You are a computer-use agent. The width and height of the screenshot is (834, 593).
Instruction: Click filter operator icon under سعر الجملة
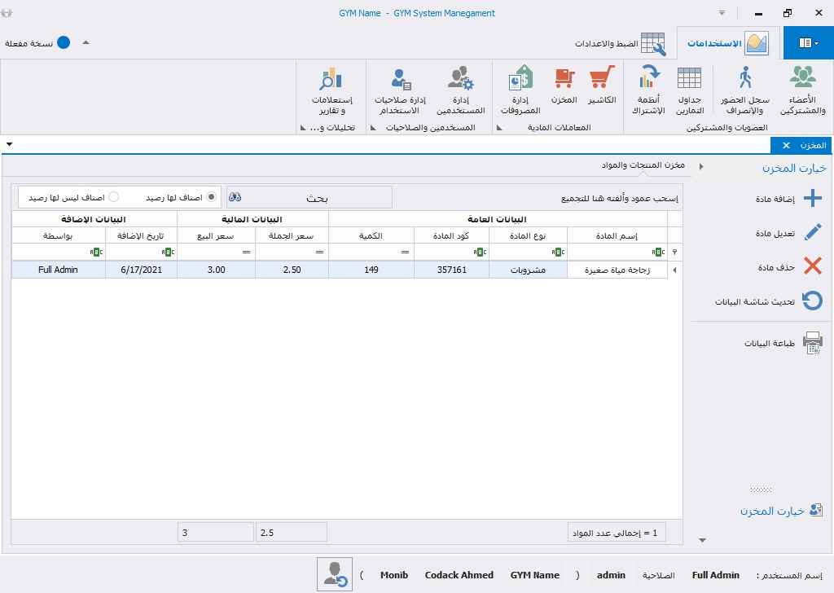319,252
